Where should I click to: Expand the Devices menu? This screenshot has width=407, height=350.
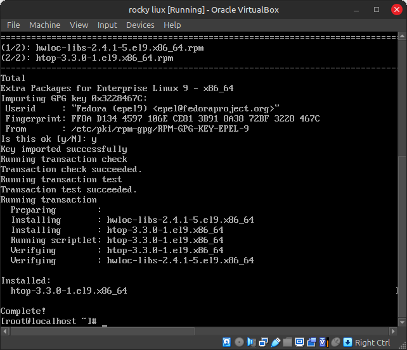tap(140, 25)
